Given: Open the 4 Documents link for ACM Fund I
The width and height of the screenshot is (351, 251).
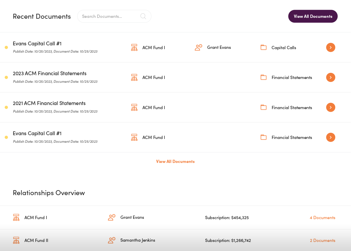Looking at the screenshot, I should click(x=322, y=218).
